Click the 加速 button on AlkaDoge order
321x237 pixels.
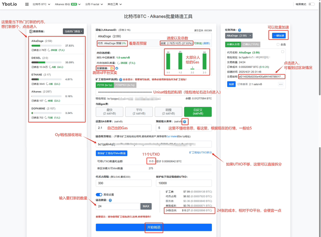[231, 84]
